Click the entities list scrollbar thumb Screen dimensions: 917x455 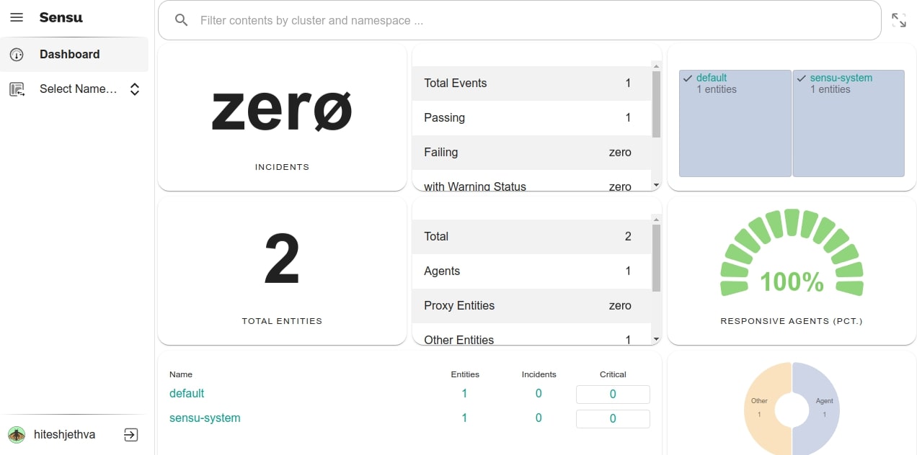(x=656, y=258)
